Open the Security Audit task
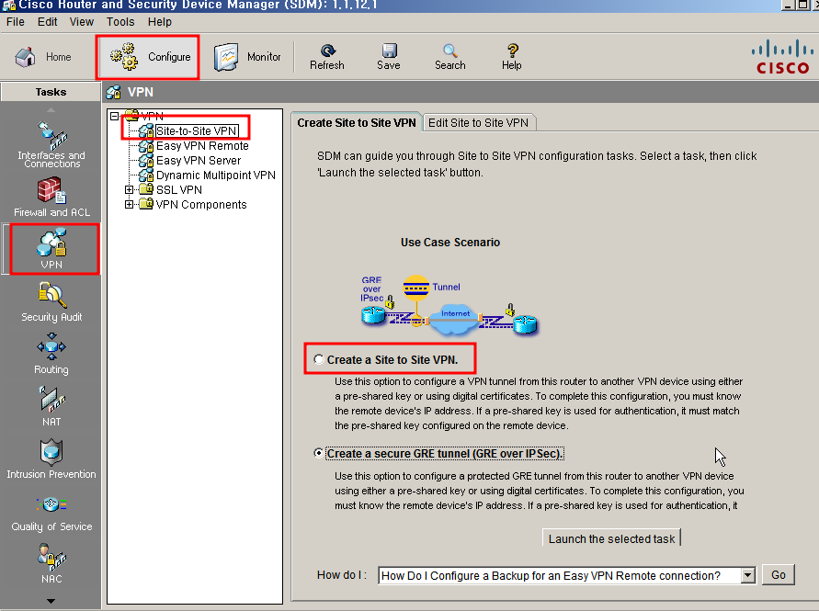819x611 pixels. coord(51,302)
